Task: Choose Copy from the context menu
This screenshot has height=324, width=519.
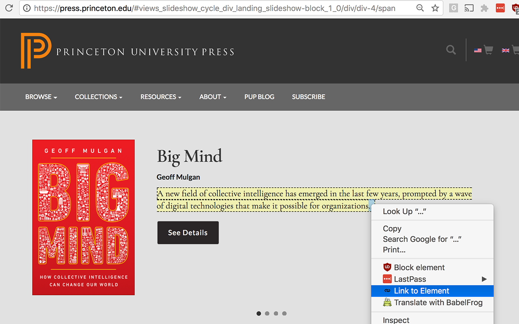Action: [432, 228]
